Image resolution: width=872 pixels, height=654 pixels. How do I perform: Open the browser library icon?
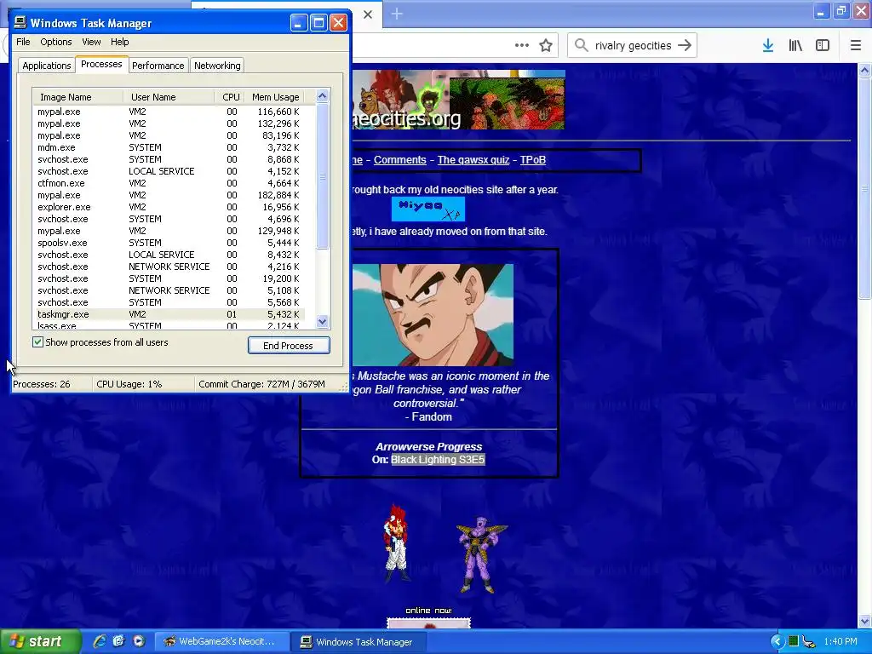[x=795, y=46]
